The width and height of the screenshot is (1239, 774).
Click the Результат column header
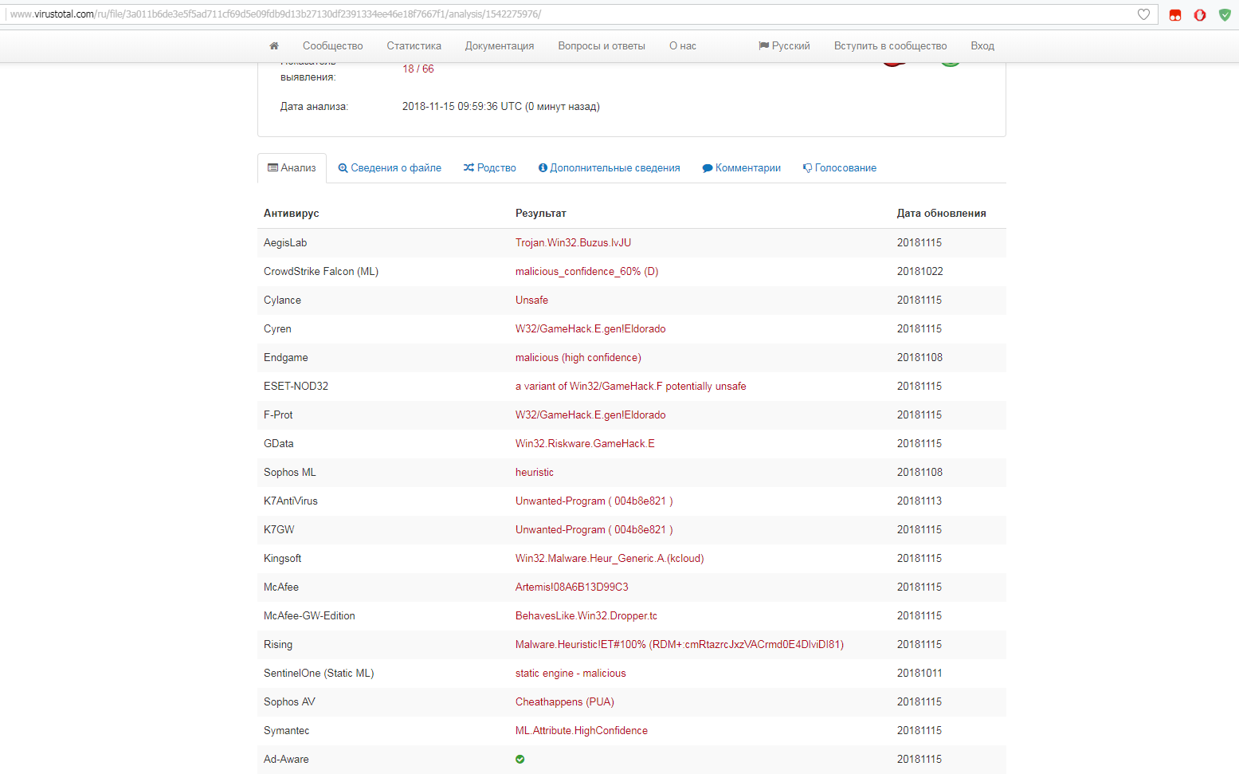click(x=541, y=214)
